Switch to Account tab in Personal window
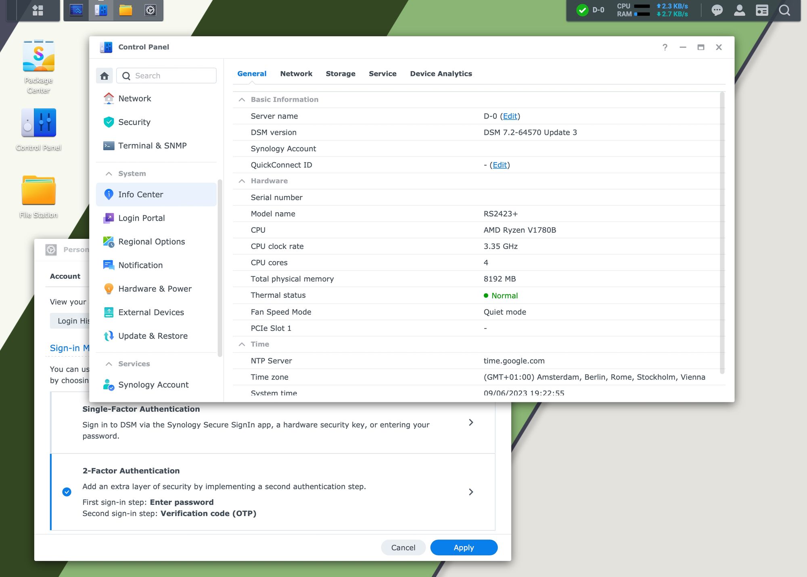This screenshot has width=807, height=577. pos(65,276)
